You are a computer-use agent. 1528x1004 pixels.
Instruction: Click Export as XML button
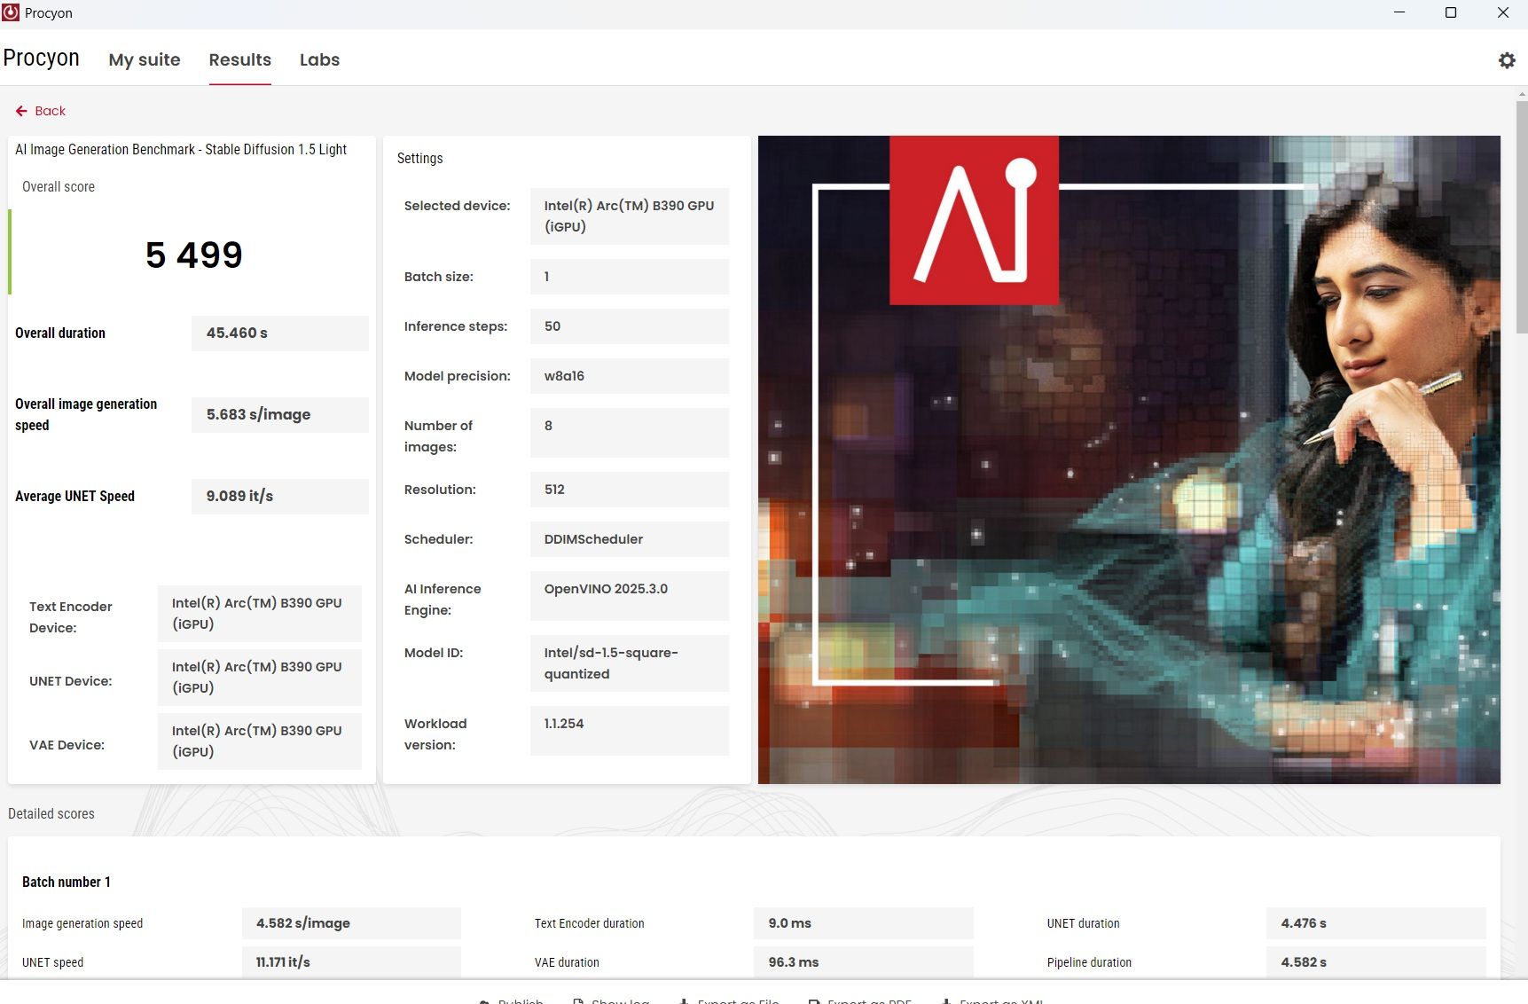[x=992, y=1000]
